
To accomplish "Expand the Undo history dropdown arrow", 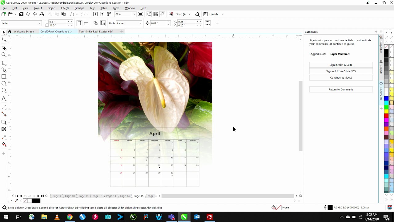I will [77, 14].
